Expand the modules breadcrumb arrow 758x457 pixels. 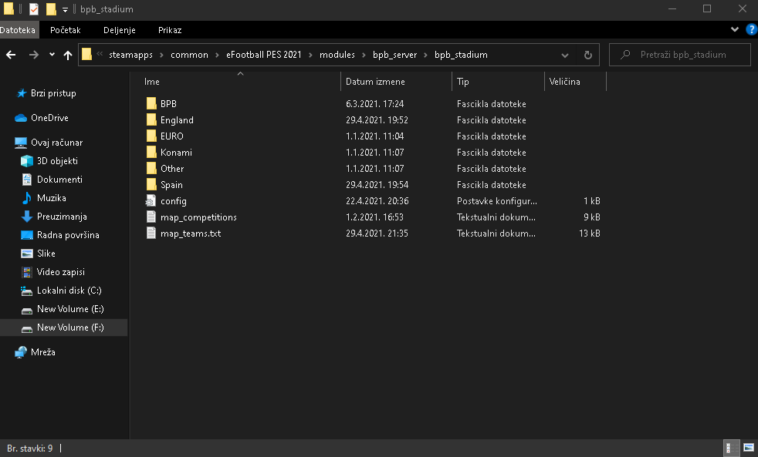[x=364, y=55]
